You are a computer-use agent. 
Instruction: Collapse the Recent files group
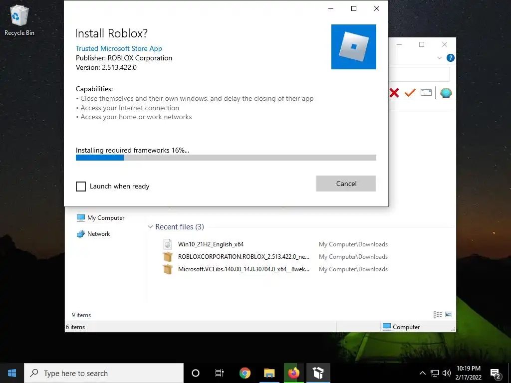click(150, 227)
